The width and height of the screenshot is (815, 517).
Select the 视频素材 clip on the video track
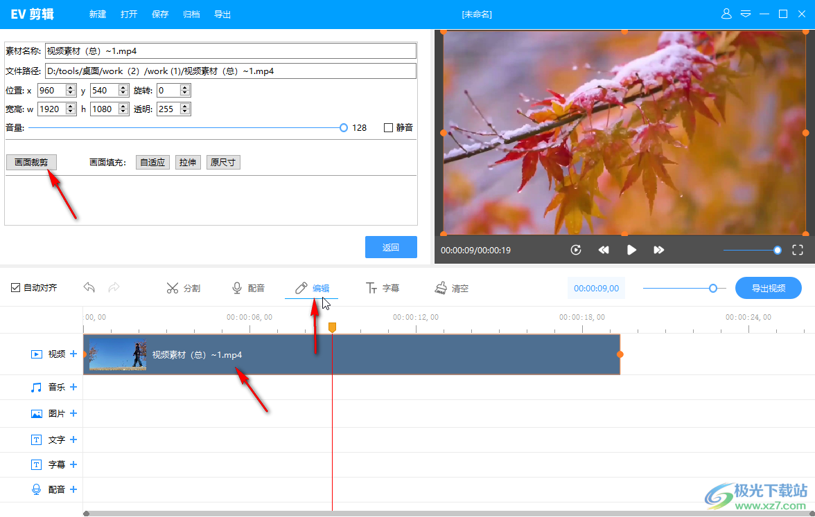click(352, 354)
